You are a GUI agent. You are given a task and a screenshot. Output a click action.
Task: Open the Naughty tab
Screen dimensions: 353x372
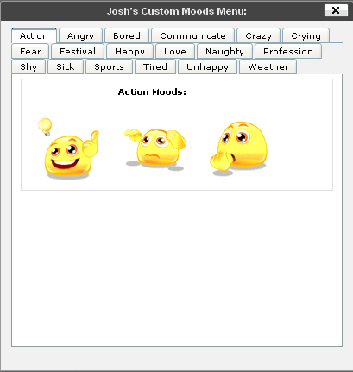click(224, 51)
